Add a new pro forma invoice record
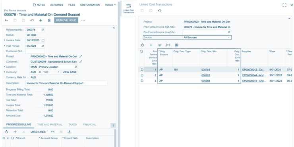Screen dimensions: 294x147 click(41, 20)
